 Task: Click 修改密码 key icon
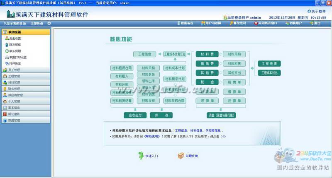[232, 23]
